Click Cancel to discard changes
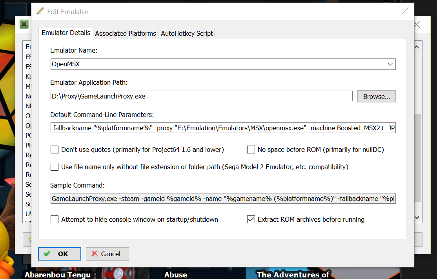437x279 pixels. pos(107,254)
